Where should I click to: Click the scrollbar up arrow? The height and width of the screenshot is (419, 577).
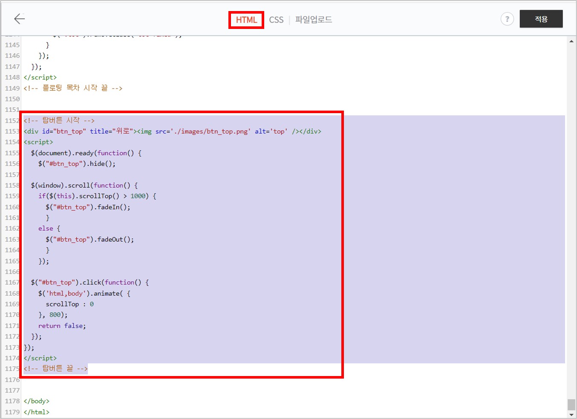click(x=571, y=41)
